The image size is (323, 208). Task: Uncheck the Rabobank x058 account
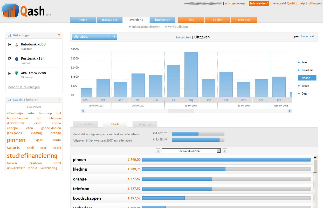click(10, 44)
